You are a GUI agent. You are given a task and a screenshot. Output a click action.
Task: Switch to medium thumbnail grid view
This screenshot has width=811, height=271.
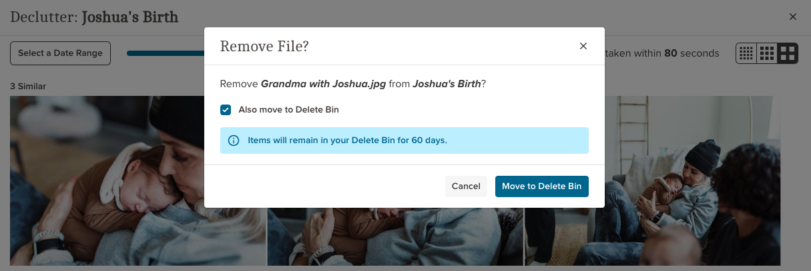[x=767, y=53]
